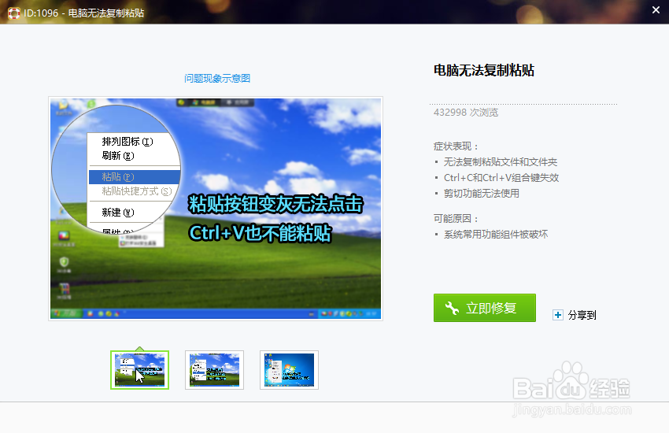669x433 pixels.
Task: Click the 问题现象示意图 link
Action: click(x=217, y=79)
